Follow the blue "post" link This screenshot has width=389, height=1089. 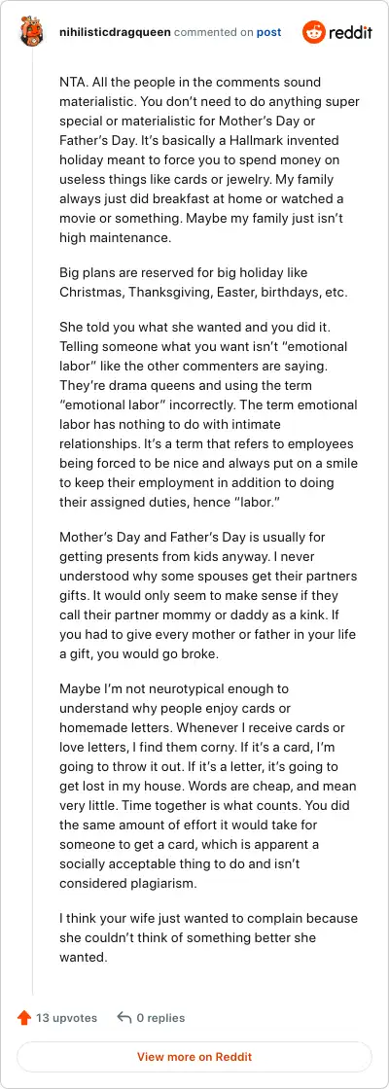click(268, 32)
